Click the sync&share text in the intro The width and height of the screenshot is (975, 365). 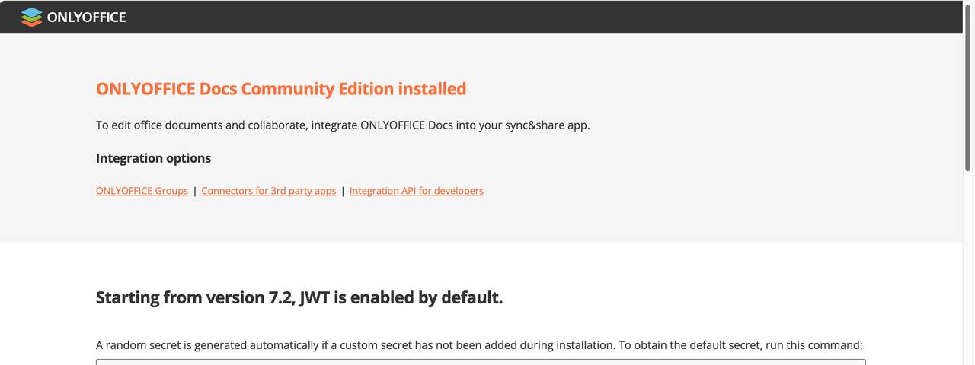(535, 125)
